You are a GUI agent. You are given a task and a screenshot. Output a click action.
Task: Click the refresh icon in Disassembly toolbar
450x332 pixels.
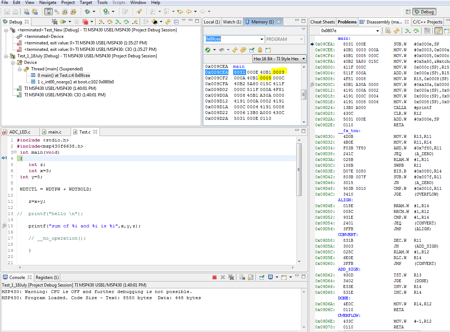click(x=397, y=31)
